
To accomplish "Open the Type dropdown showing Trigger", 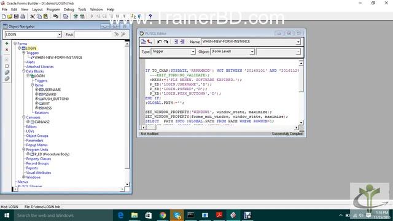I will 193,52.
